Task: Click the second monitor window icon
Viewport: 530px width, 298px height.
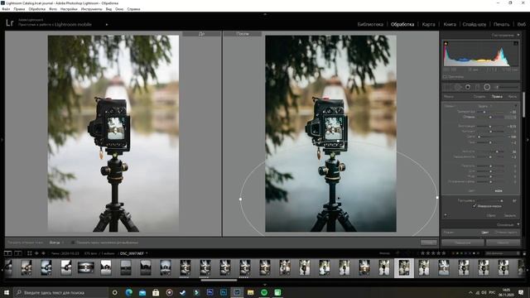Action: pos(18,253)
